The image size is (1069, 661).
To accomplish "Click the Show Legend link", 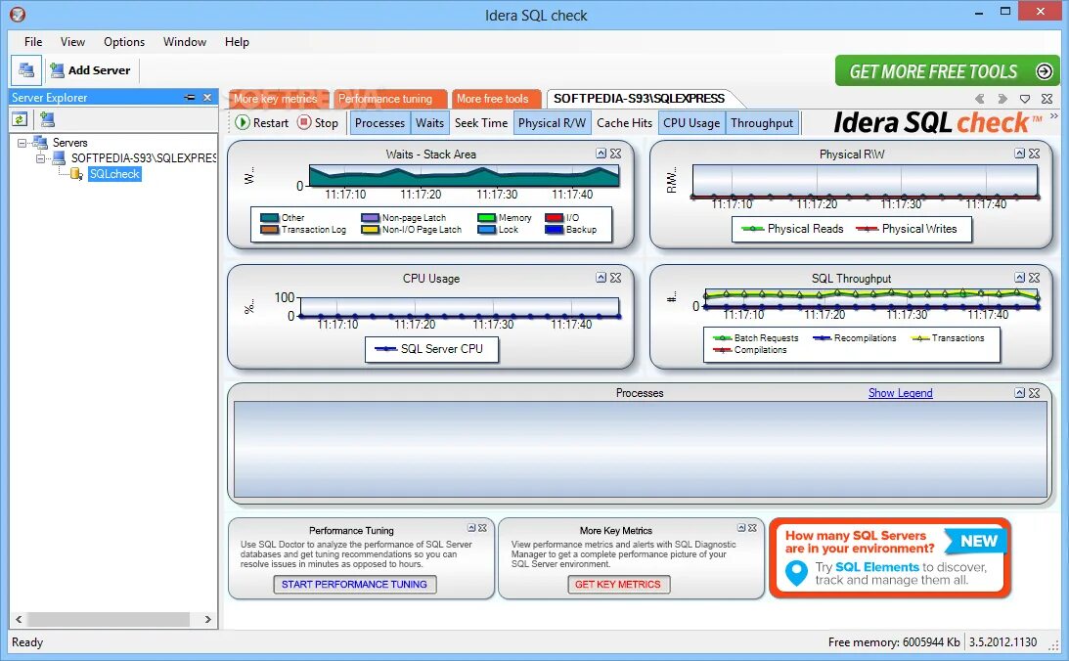I will click(x=900, y=393).
